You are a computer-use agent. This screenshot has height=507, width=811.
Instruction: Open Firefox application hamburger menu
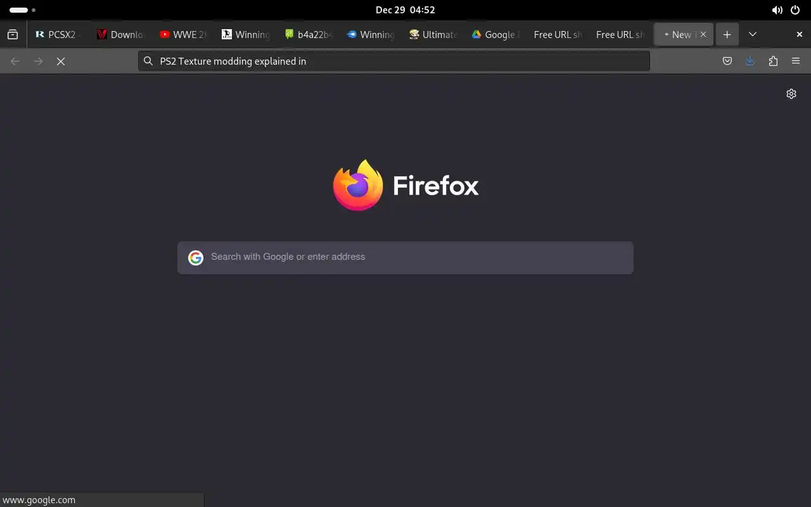click(x=796, y=61)
